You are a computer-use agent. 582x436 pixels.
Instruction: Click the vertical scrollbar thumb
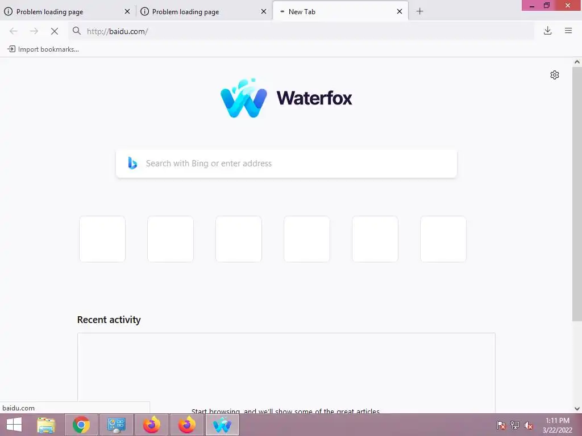[x=577, y=194]
